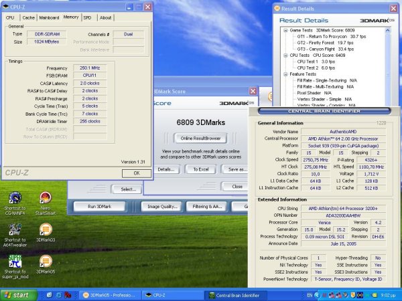
Task: Switch to CPU-Z taskbar button
Action: (173, 296)
